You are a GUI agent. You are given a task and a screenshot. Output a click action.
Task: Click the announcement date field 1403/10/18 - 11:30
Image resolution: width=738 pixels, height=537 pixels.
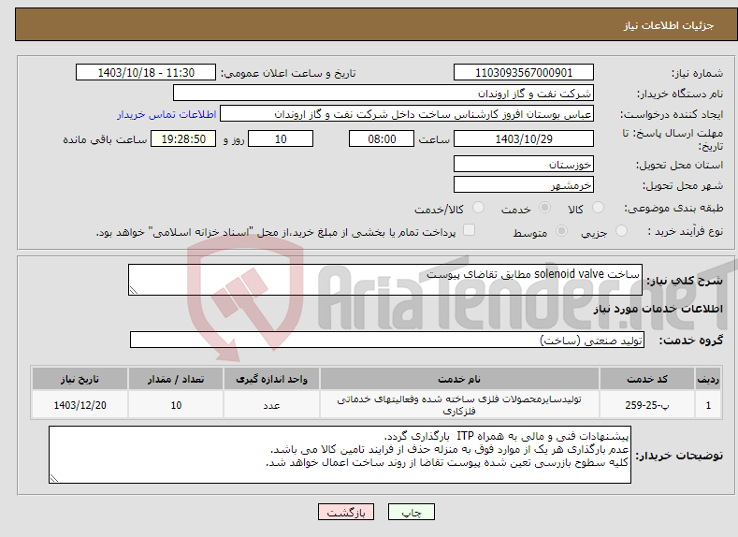pyautogui.click(x=146, y=72)
